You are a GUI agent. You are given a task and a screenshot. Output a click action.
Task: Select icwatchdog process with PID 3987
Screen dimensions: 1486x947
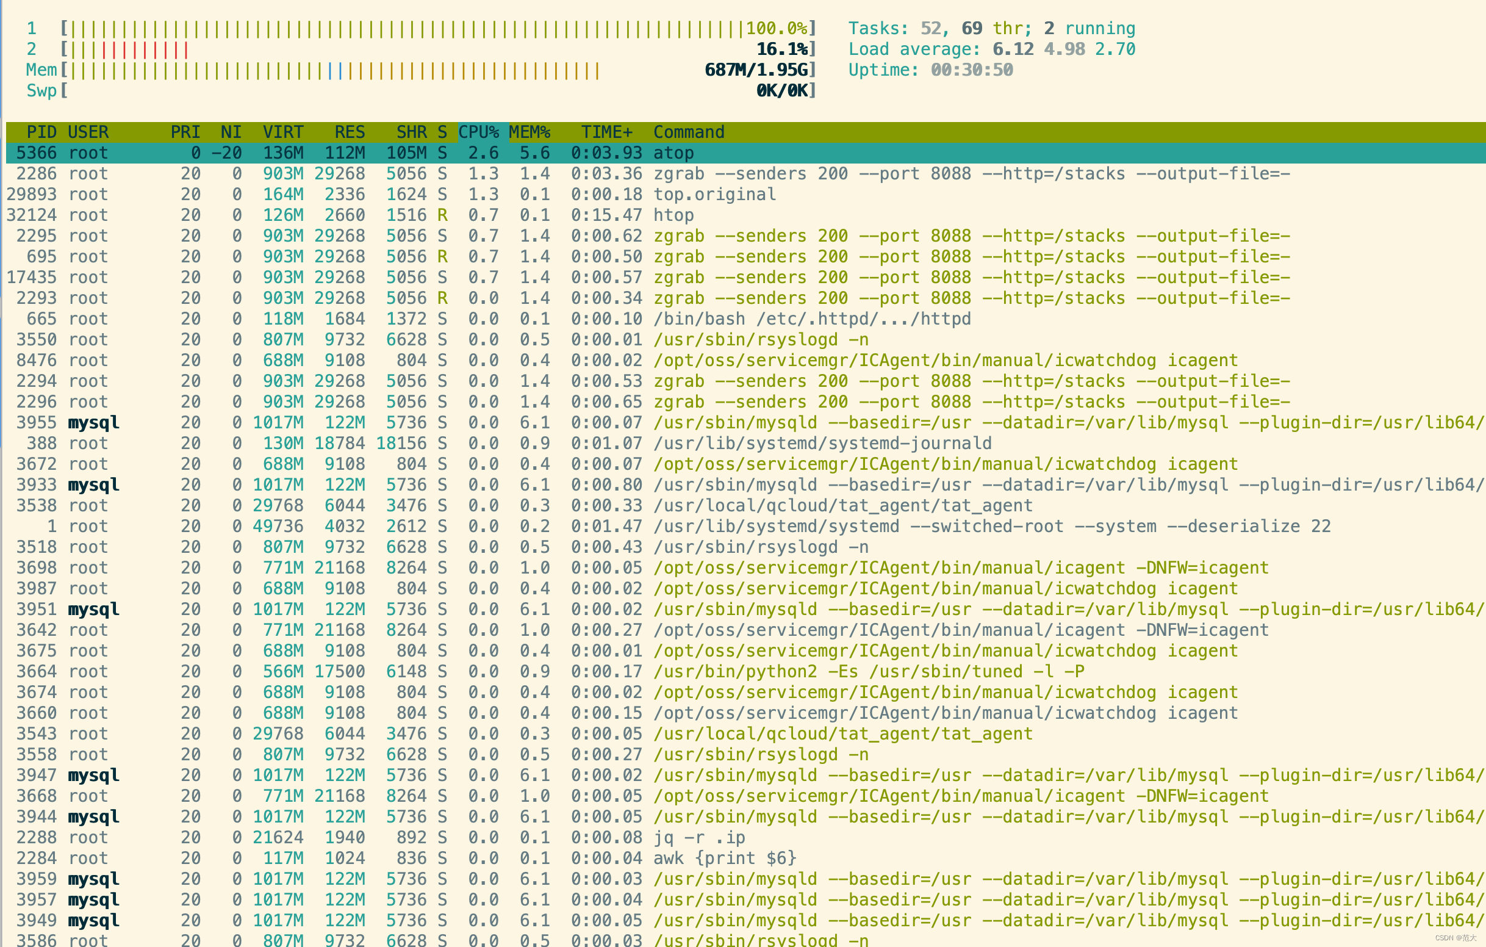(x=745, y=588)
